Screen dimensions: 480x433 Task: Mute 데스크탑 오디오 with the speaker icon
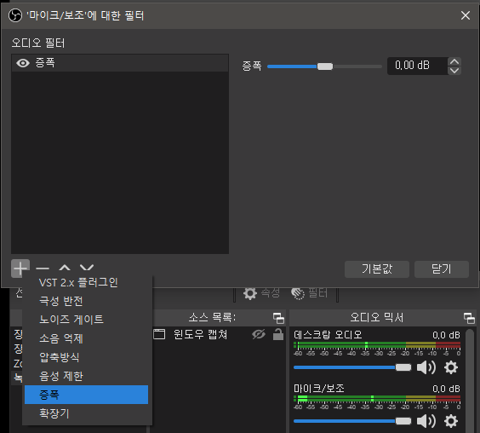coord(426,367)
